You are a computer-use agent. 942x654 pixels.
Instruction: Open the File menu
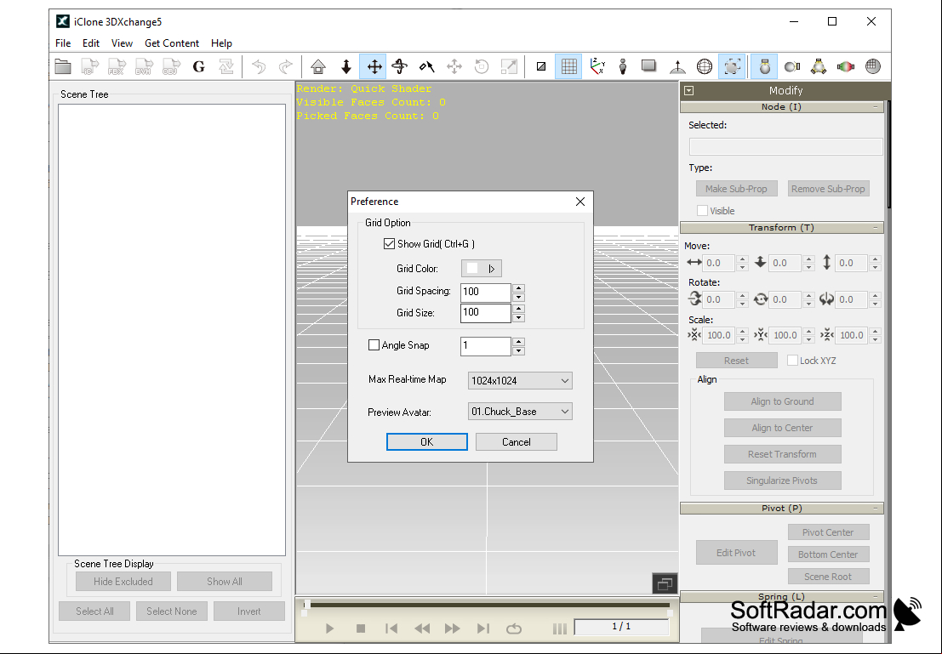63,43
